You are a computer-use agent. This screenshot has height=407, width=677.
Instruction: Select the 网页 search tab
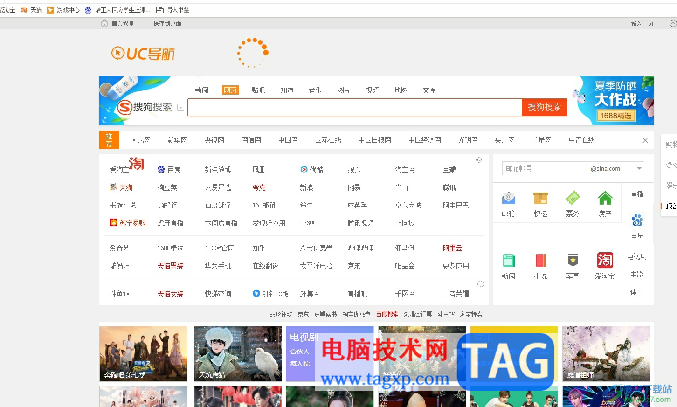[x=230, y=90]
